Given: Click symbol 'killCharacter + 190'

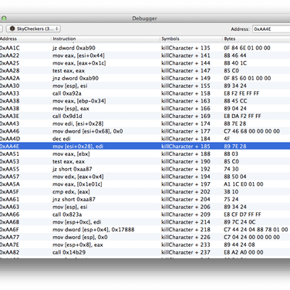Looking at the screenshot, I should point(186,161).
